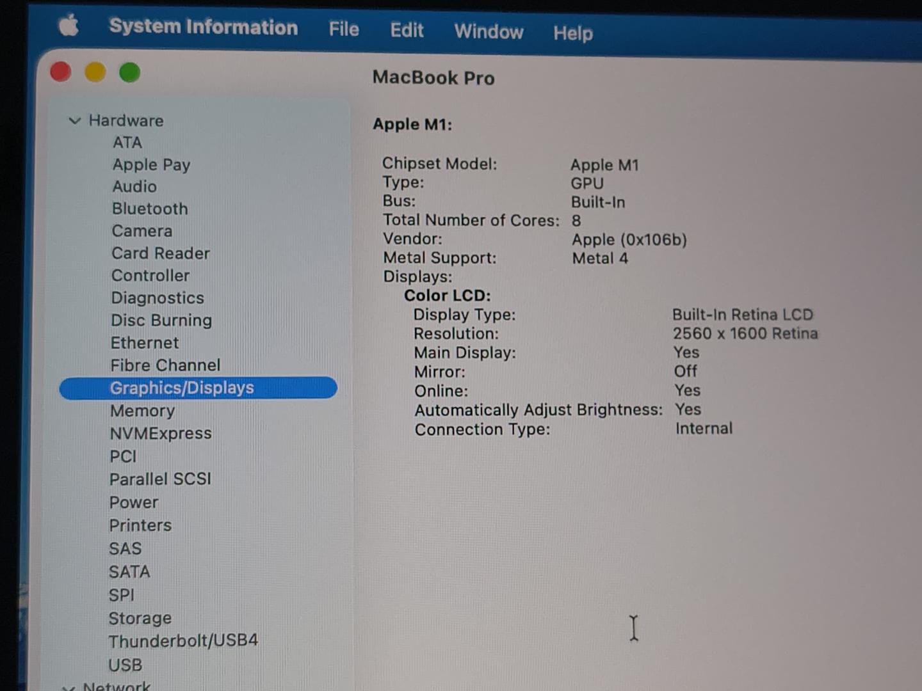Minimize the MacBook Pro window
922x691 pixels.
pos(95,72)
